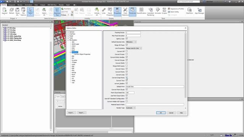Enable the Convert XRefs checkbox
Screen dimensions: 244x137
click(x=127, y=63)
